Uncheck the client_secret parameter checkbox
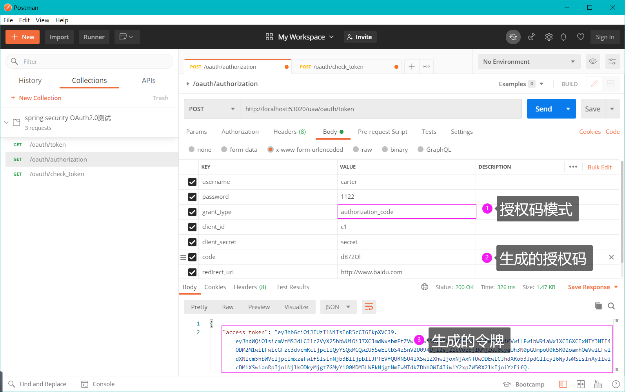The image size is (625, 392). pos(192,242)
